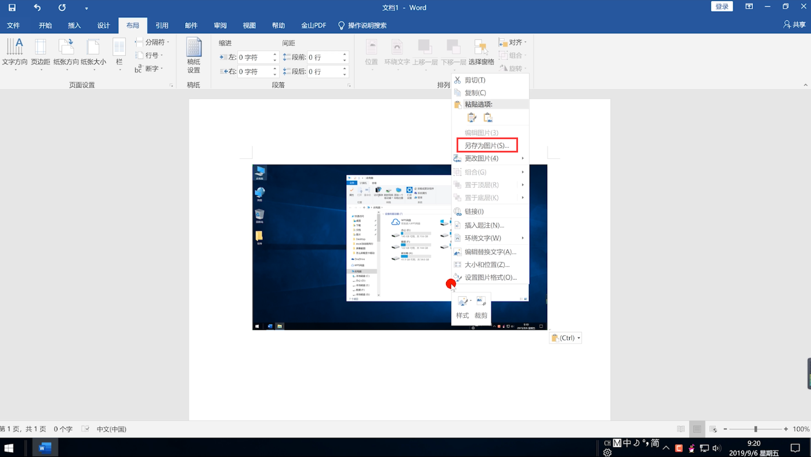This screenshot has height=457, width=811.
Task: Open 稿纸设置 manuscript paper settings
Action: [x=194, y=56]
